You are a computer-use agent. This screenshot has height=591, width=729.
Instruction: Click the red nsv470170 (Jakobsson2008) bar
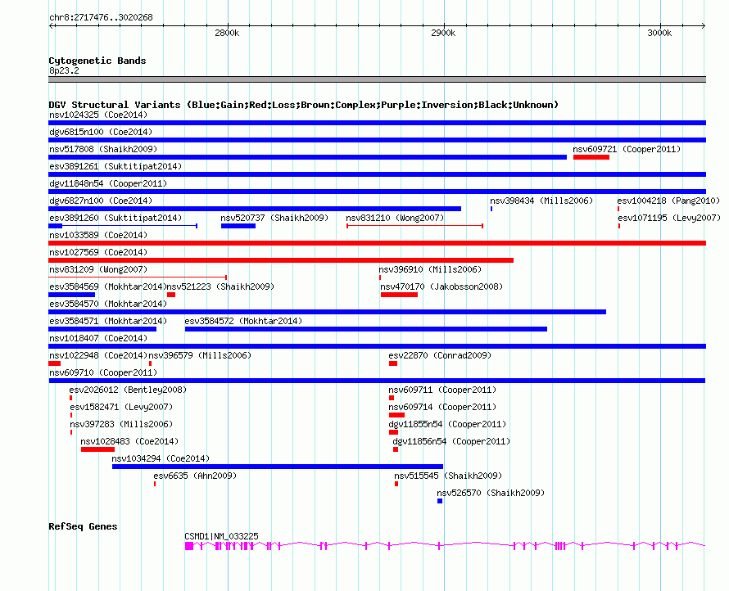pyautogui.click(x=399, y=295)
